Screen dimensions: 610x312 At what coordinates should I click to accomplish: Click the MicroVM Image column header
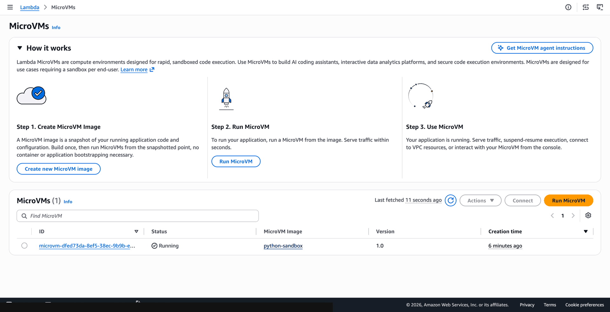[283, 232]
